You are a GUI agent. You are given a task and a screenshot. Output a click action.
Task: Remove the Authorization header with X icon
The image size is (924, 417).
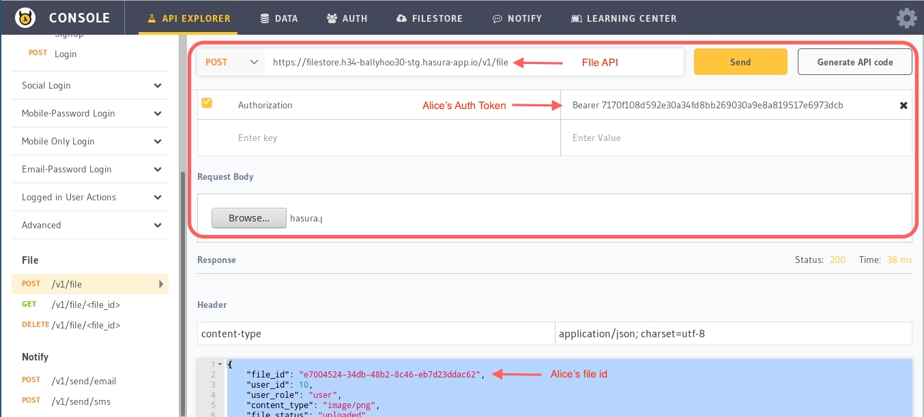[904, 106]
